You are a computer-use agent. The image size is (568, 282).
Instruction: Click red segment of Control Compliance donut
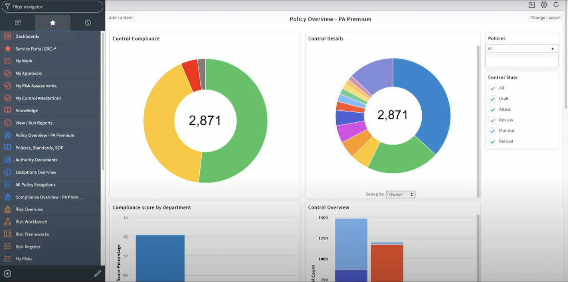point(192,75)
